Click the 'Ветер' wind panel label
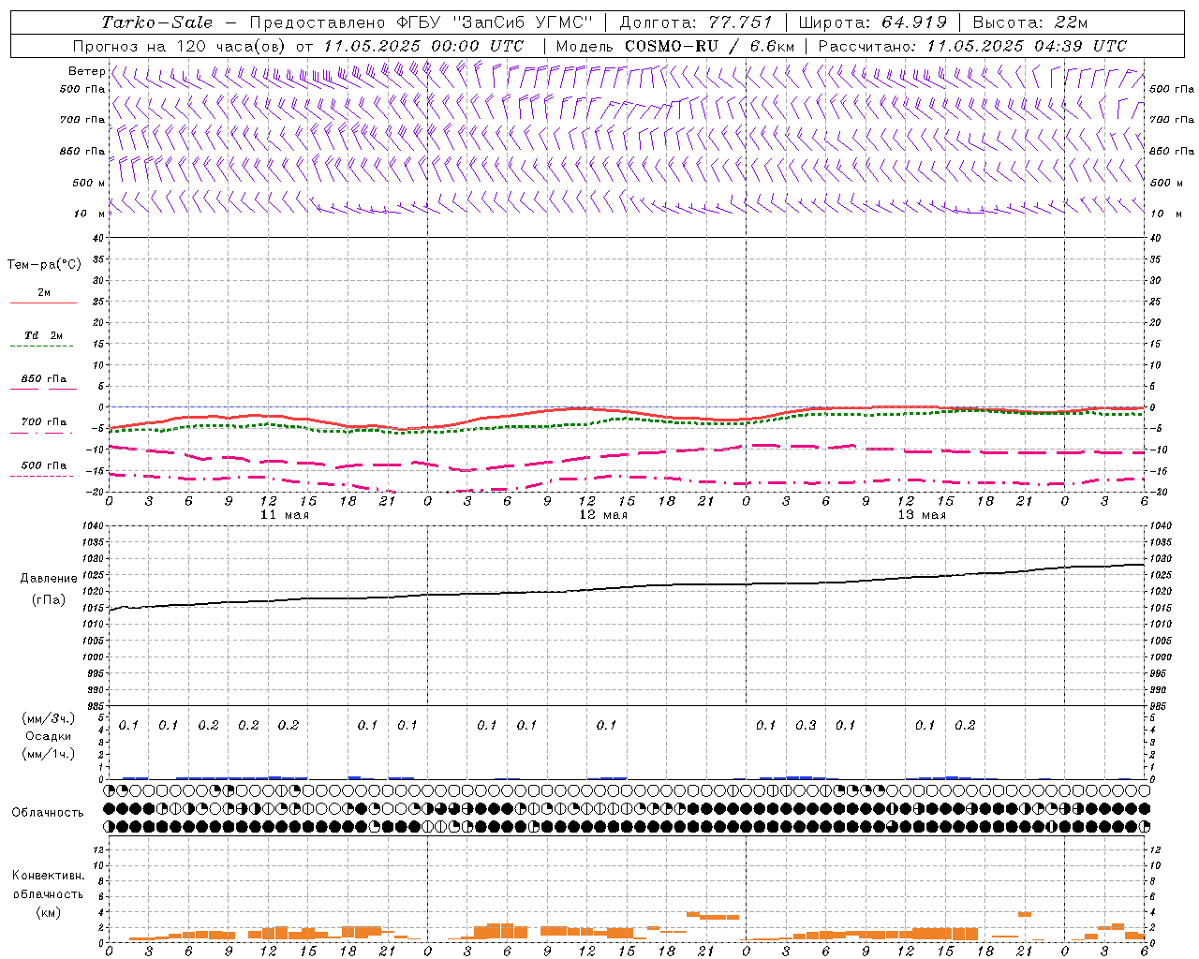 pos(86,71)
